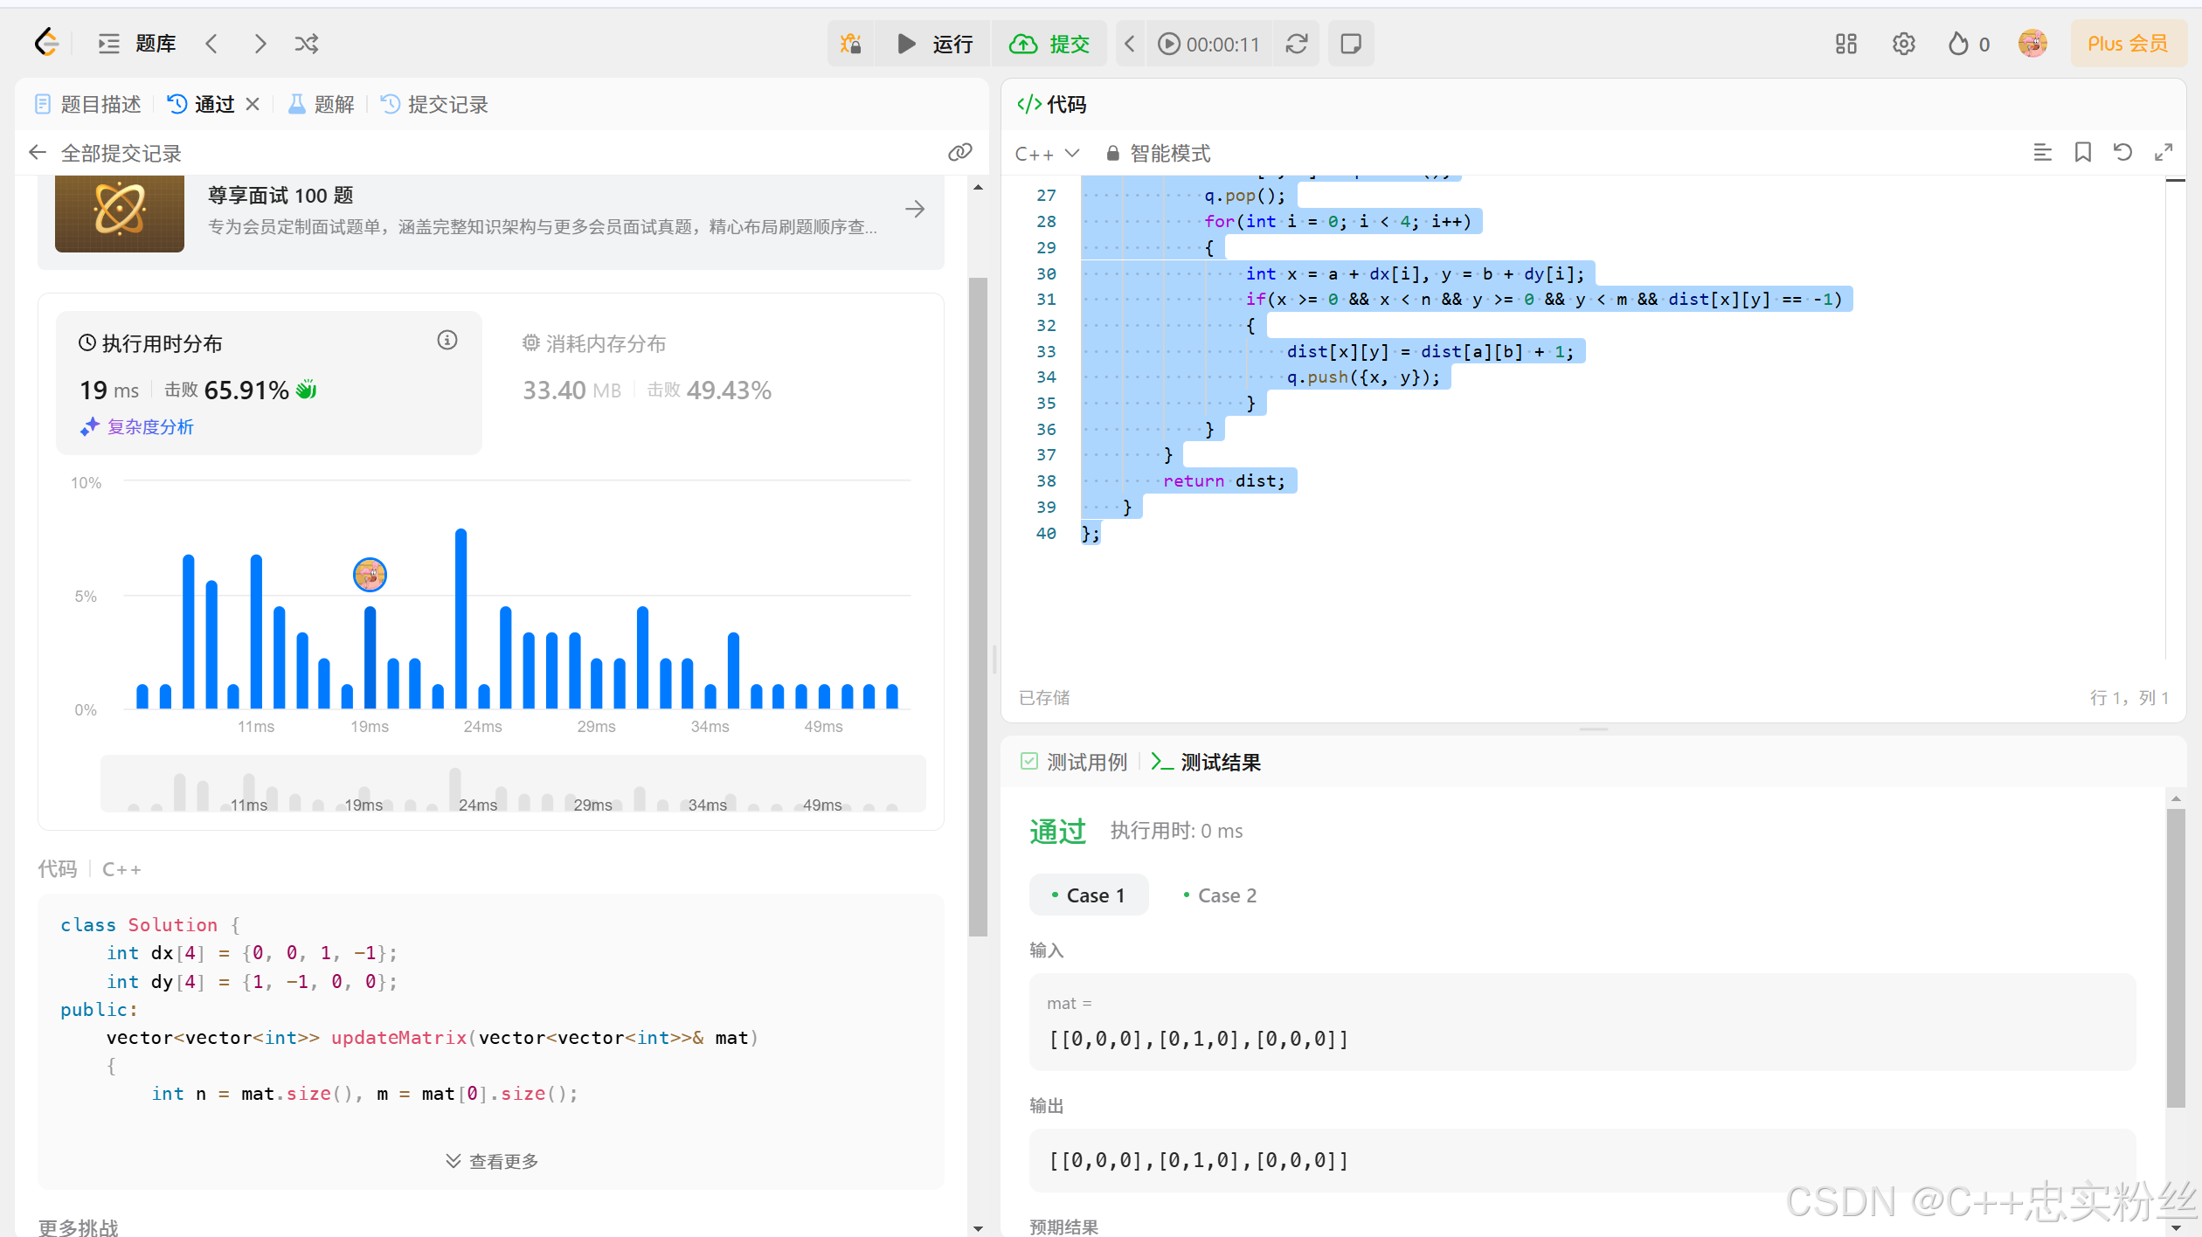Click the streak flame icon
2202x1237 pixels.
click(1959, 44)
